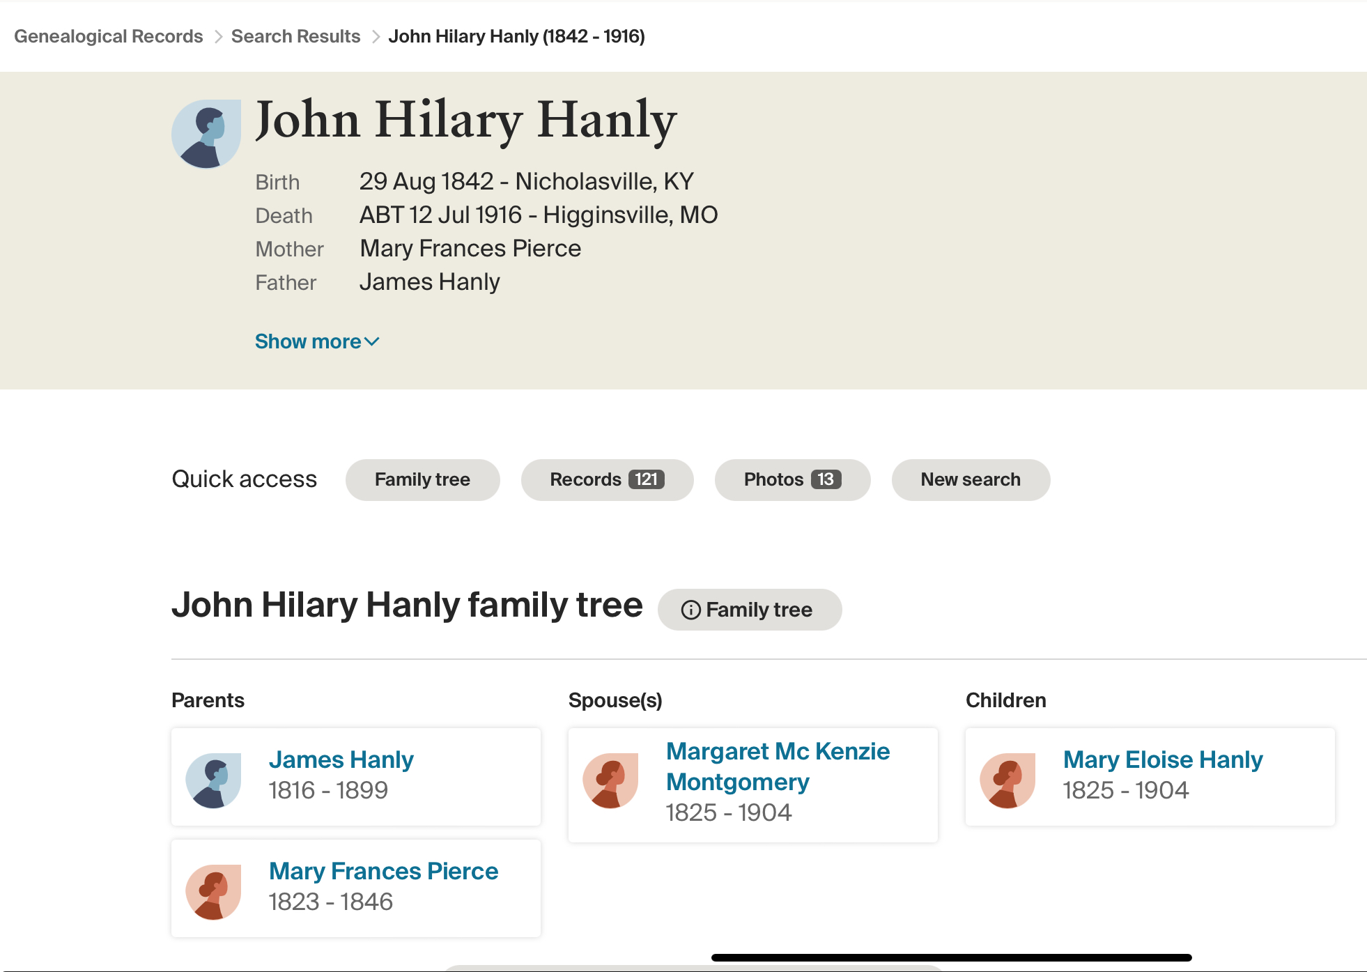
Task: Click Margaret Mc Kenzie Montgomery's avatar
Action: click(610, 780)
